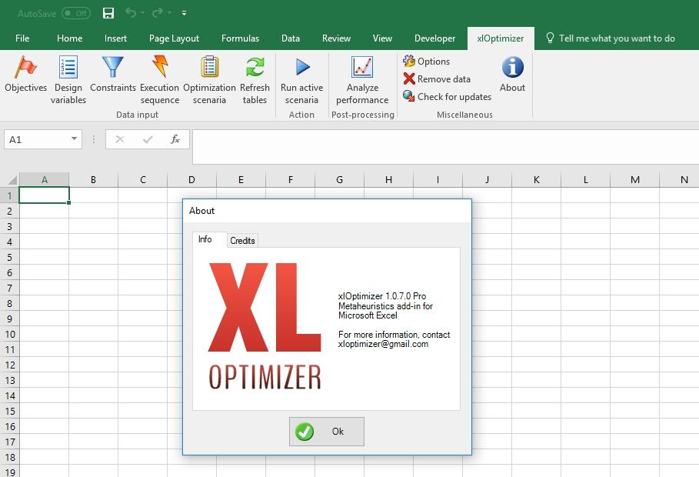Confirm formula entry checkmark button
The image size is (699, 477).
tap(148, 139)
